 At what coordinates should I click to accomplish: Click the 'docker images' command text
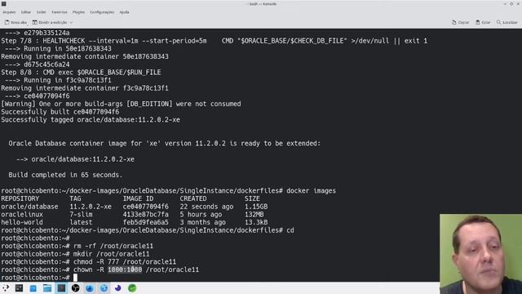pos(311,190)
